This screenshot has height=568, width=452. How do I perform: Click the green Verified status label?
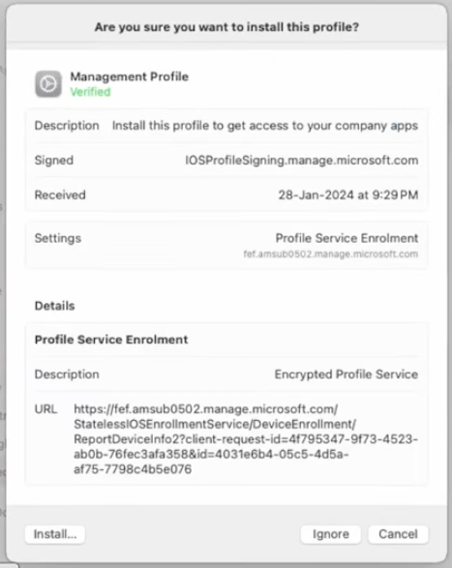90,92
